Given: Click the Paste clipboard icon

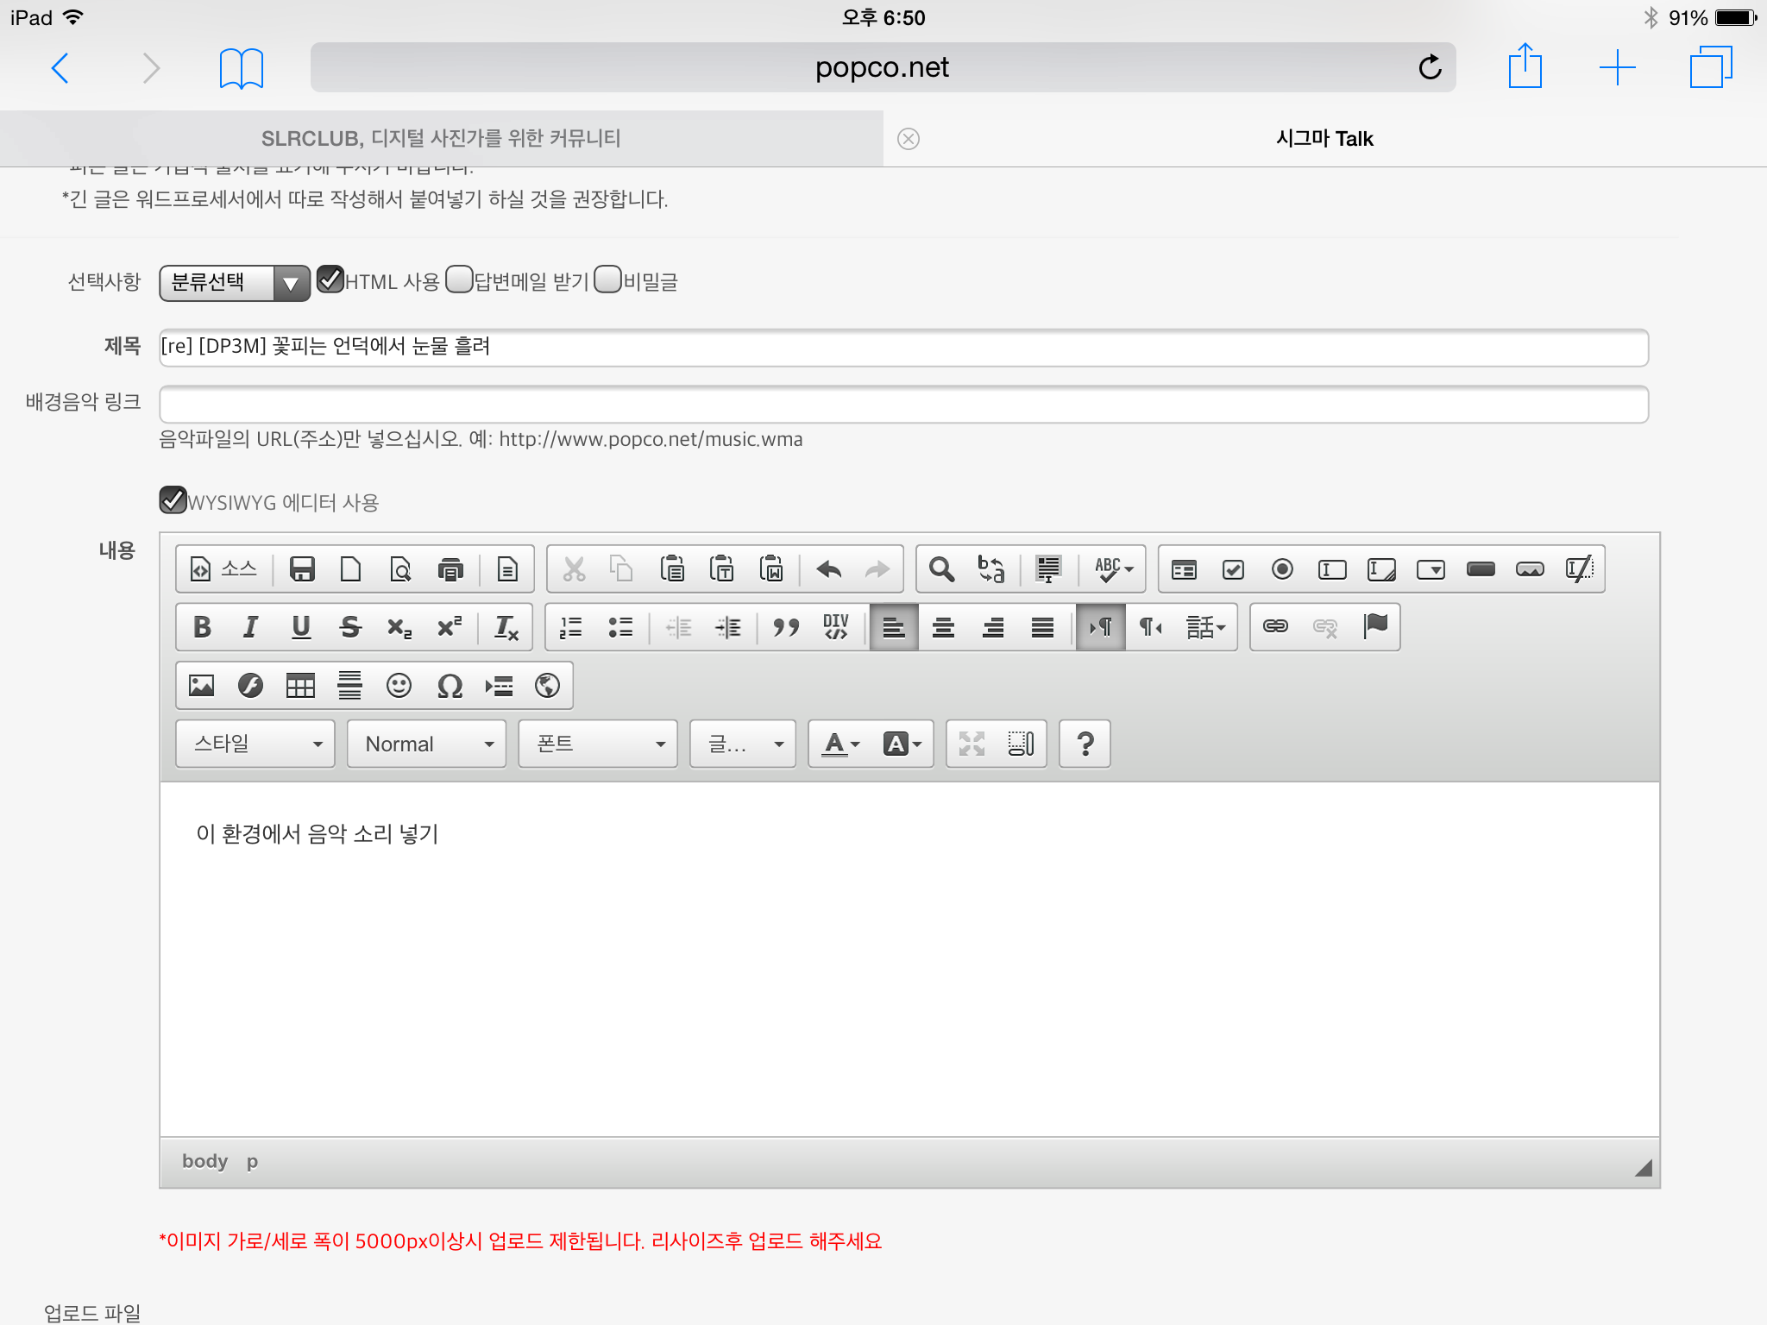Looking at the screenshot, I should [672, 569].
